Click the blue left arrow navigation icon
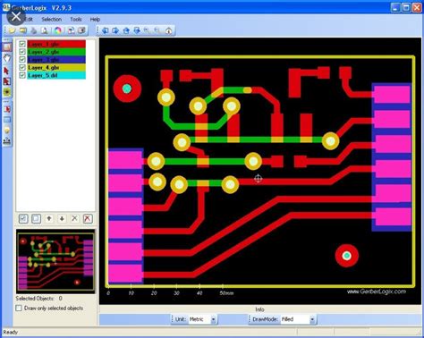424x338 pixels. (105, 30)
